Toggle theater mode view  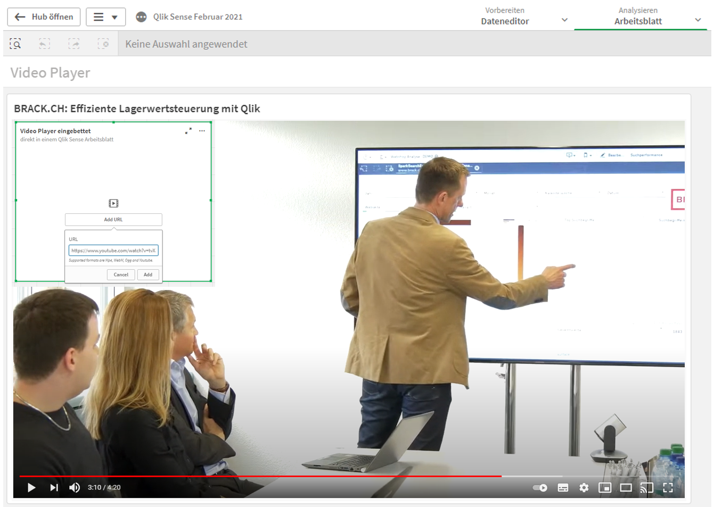(x=626, y=488)
